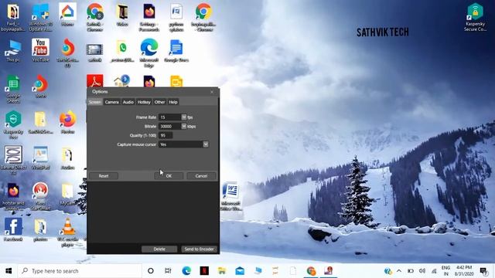
Task: Confirm settings with the OK button
Action: click(169, 176)
